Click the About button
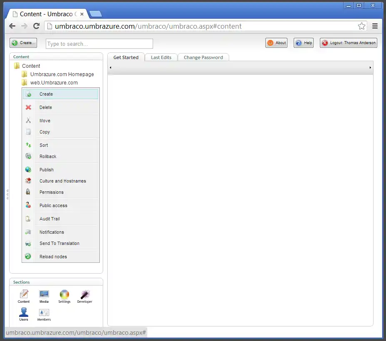This screenshot has width=386, height=341. tap(277, 43)
